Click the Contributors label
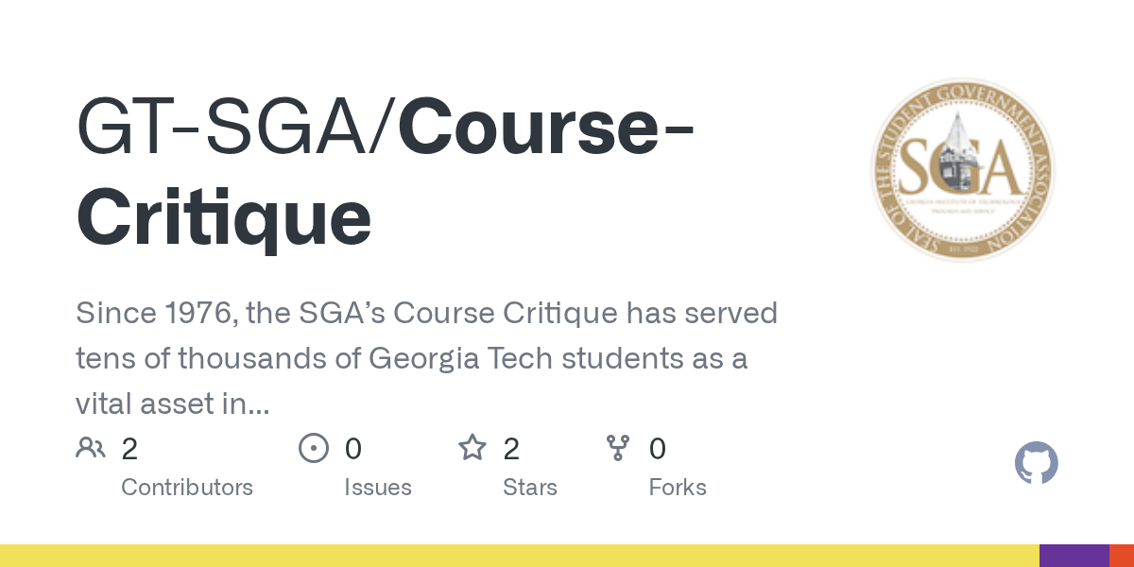Viewport: 1134px width, 567px height. (187, 488)
